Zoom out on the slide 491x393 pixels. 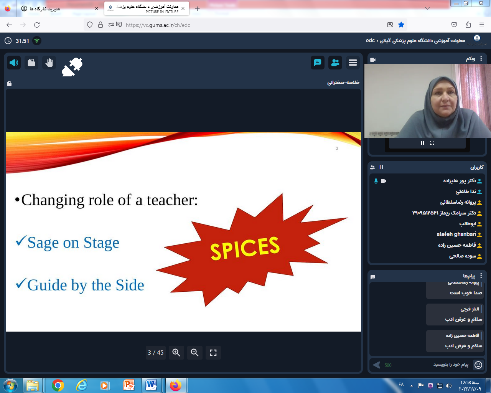point(194,352)
